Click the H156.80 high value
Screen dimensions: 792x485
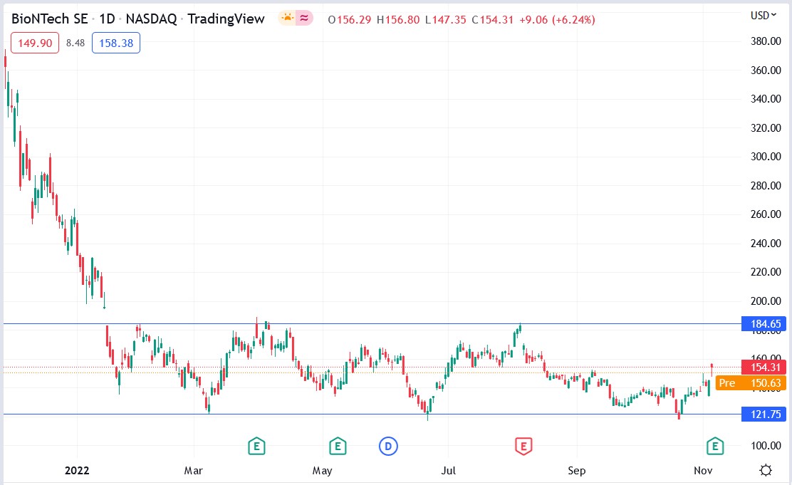point(398,20)
